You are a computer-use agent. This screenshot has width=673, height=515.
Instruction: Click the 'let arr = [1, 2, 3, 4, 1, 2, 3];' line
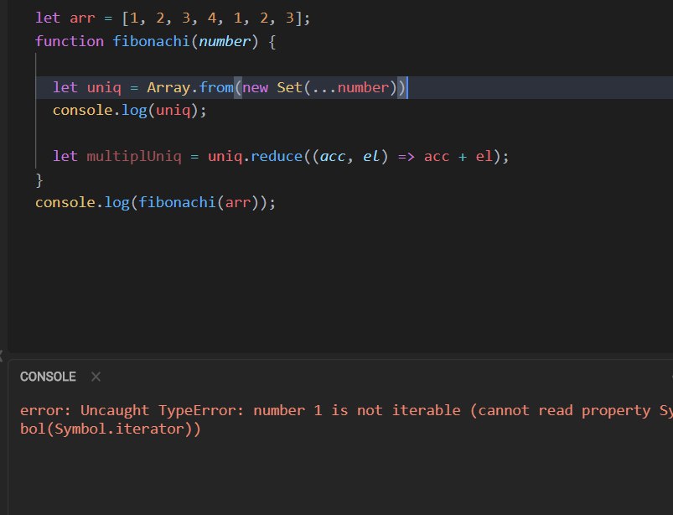pos(173,18)
